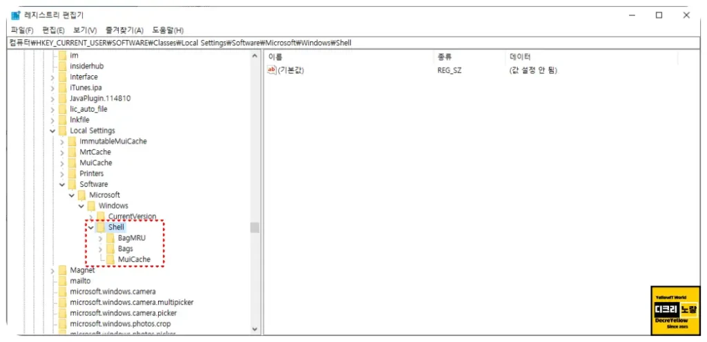Viewport: 707px width, 342px height.
Task: Select the Local Settings folder icon
Action: tap(62, 131)
